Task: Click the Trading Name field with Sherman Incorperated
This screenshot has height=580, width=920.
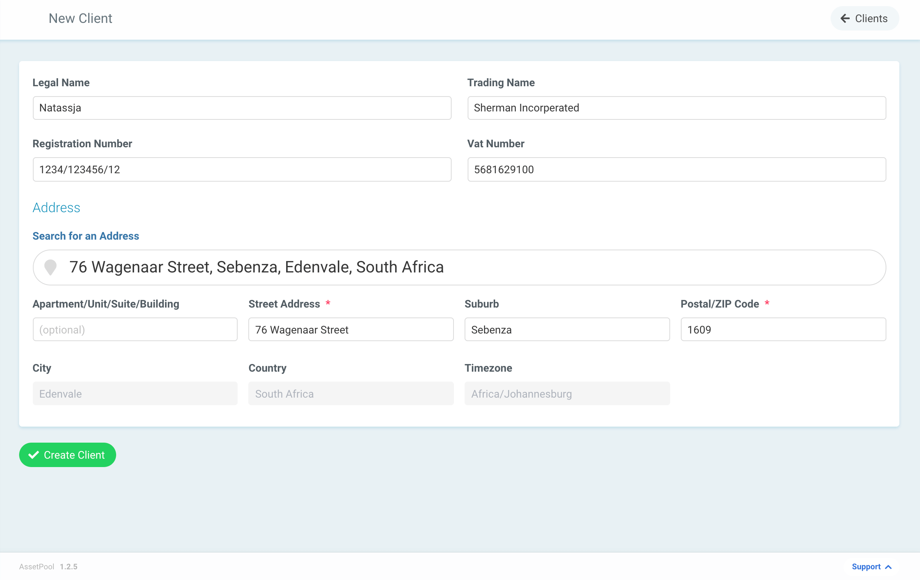Action: coord(677,108)
